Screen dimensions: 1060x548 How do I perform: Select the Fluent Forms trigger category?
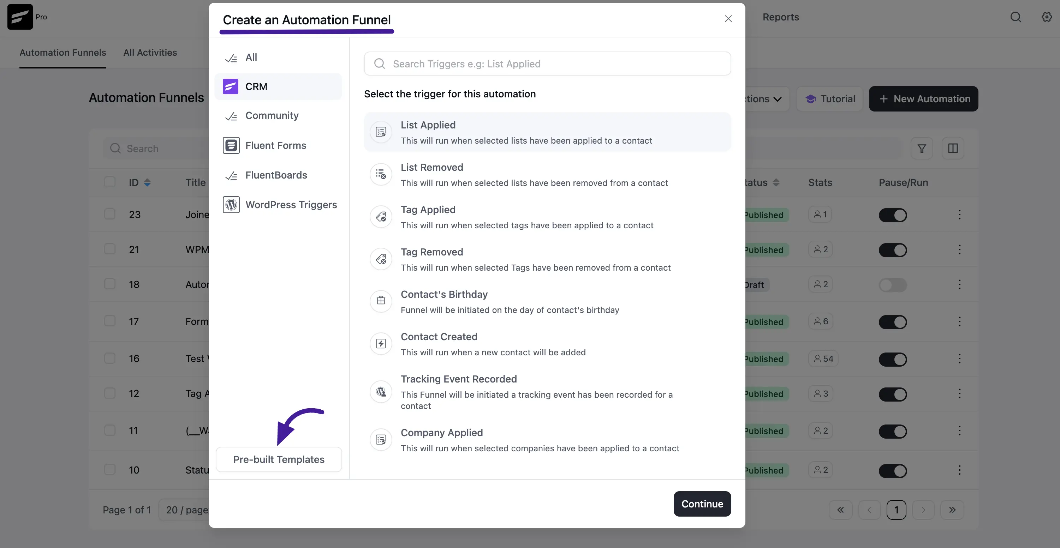pos(278,145)
